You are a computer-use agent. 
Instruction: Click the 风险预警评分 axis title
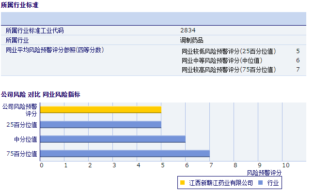(x=264, y=173)
